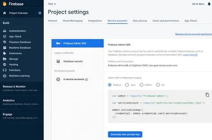This screenshot has width=212, height=140.
Task: Click the Project settings heading
Action: pos(68,12)
